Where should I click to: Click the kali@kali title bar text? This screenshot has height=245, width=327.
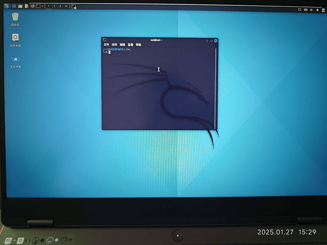156,40
